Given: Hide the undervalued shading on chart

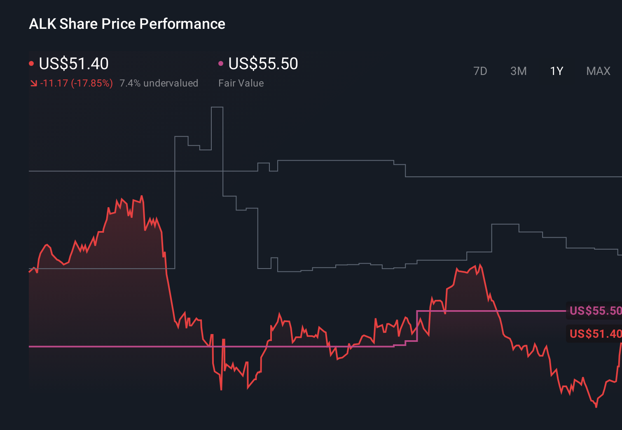Looking at the screenshot, I should tap(159, 83).
